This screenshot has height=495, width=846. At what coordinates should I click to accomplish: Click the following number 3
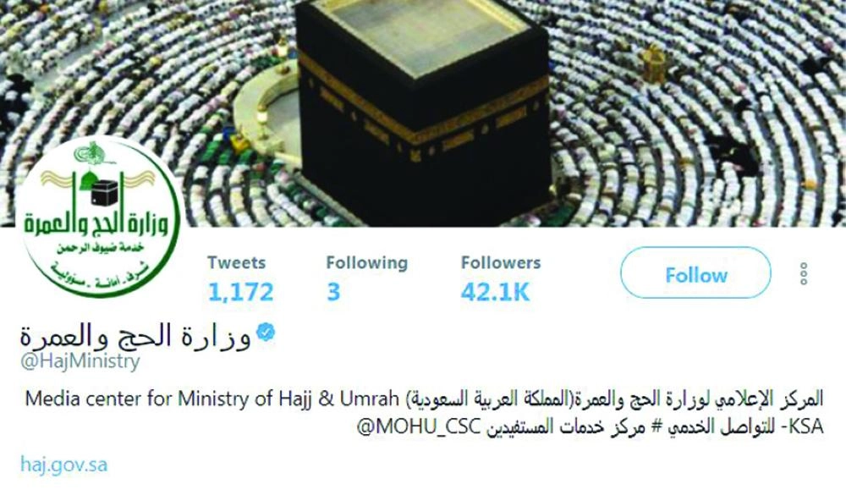tap(333, 292)
